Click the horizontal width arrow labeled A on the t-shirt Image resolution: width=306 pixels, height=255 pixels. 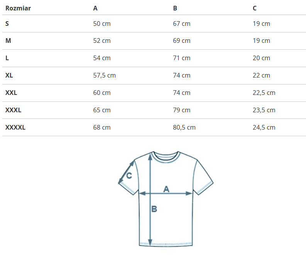coord(165,193)
